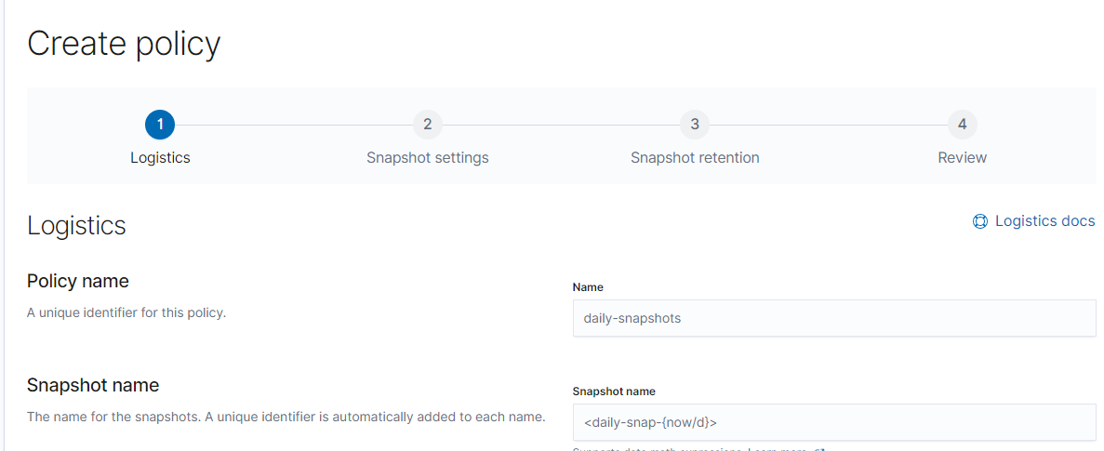Go to step 4 numbered circle
This screenshot has width=1104, height=451.
point(963,125)
